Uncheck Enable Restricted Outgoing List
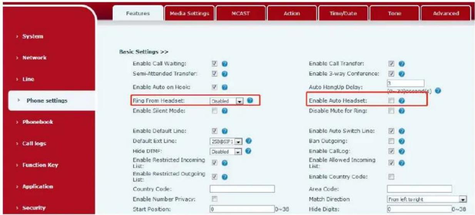 [214, 177]
